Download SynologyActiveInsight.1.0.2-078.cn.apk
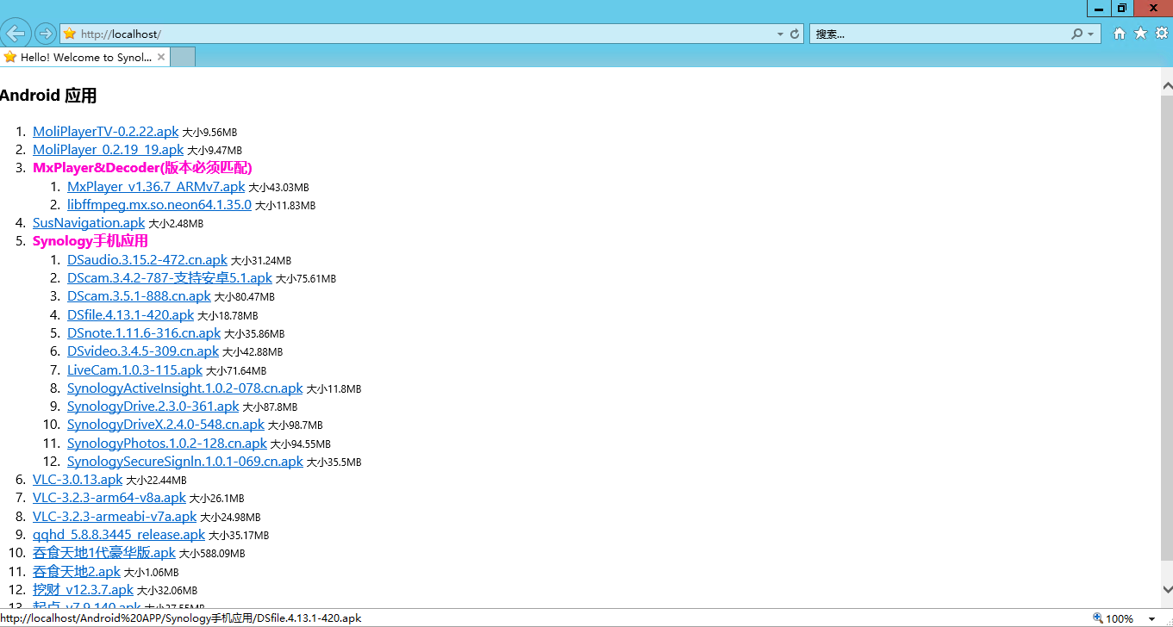The image size is (1173, 627). pos(185,388)
